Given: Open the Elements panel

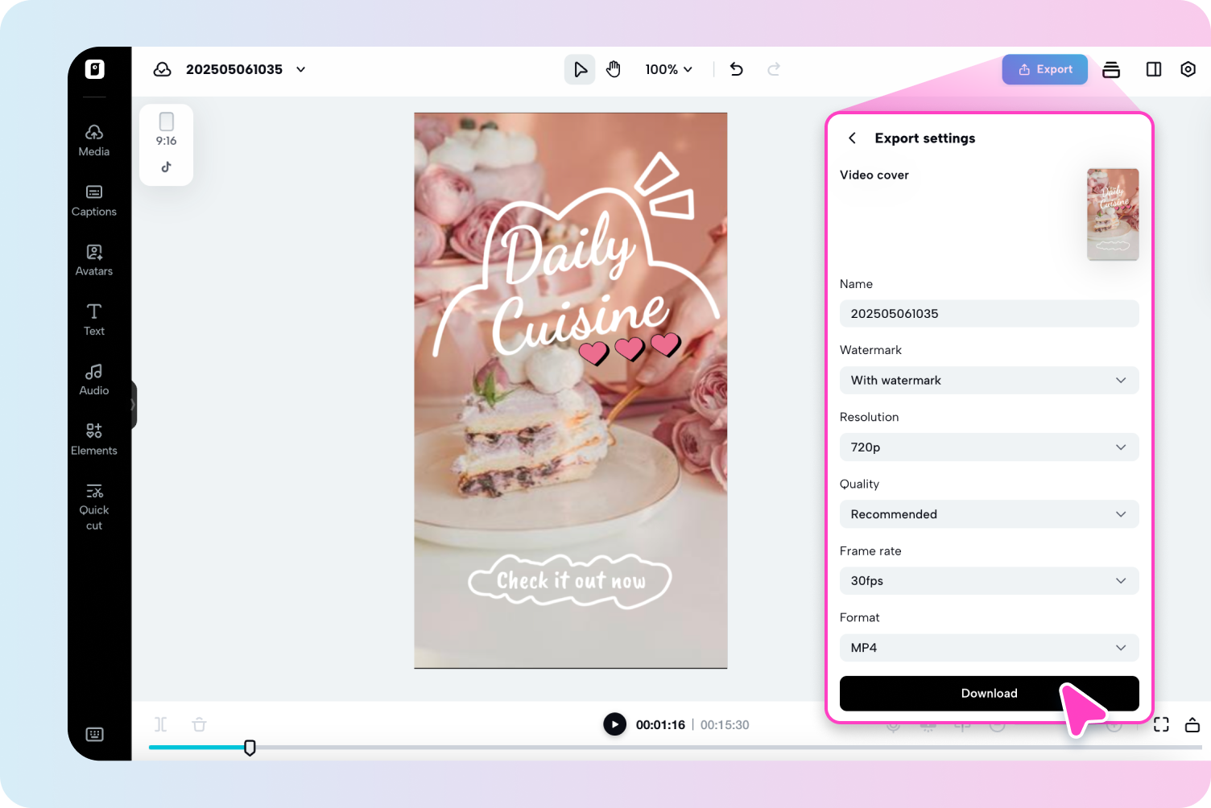Looking at the screenshot, I should tap(94, 440).
